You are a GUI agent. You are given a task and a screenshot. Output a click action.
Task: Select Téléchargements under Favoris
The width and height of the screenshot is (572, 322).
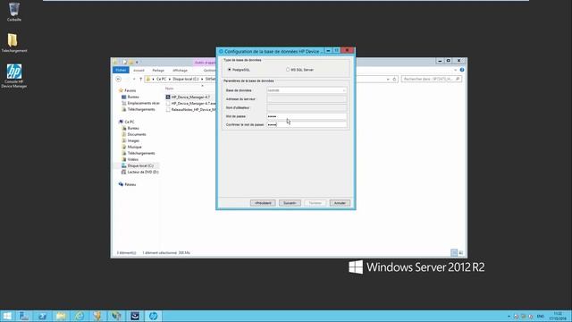[x=139, y=109]
